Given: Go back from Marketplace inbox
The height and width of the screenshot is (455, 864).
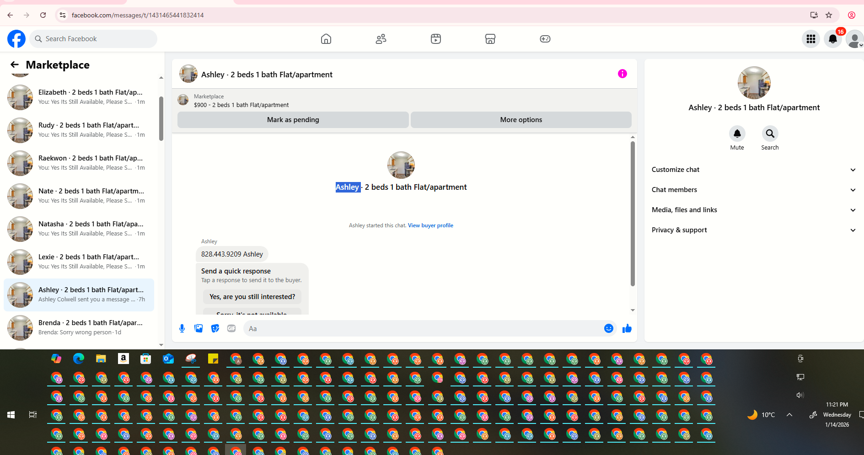Looking at the screenshot, I should [x=15, y=64].
